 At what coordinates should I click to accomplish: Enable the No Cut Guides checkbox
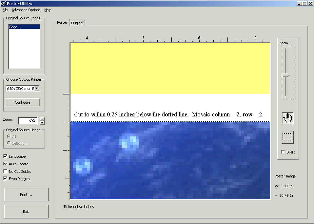pyautogui.click(x=6, y=172)
